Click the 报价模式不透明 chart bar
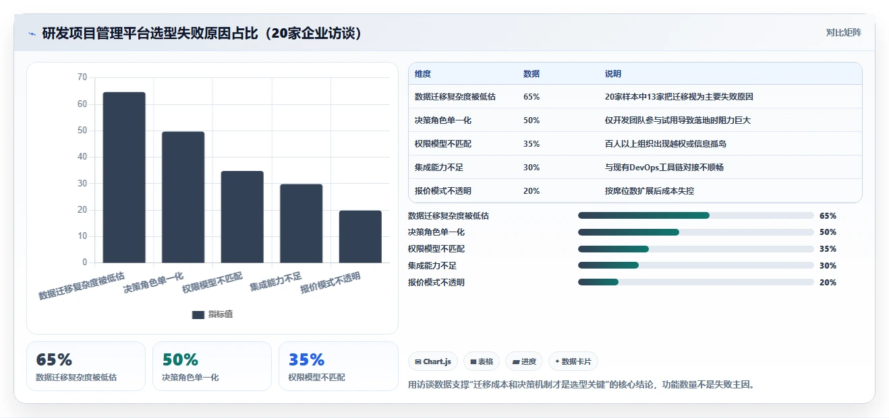 pyautogui.click(x=360, y=236)
